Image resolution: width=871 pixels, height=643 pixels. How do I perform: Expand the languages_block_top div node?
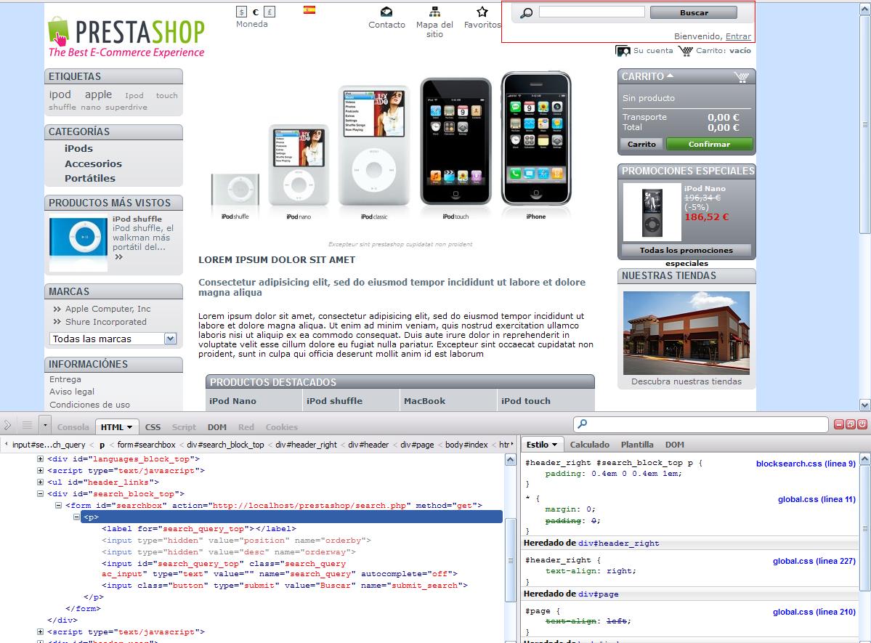[x=40, y=459]
